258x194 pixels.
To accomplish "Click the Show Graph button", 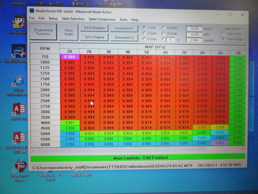I will pyautogui.click(x=69, y=32).
